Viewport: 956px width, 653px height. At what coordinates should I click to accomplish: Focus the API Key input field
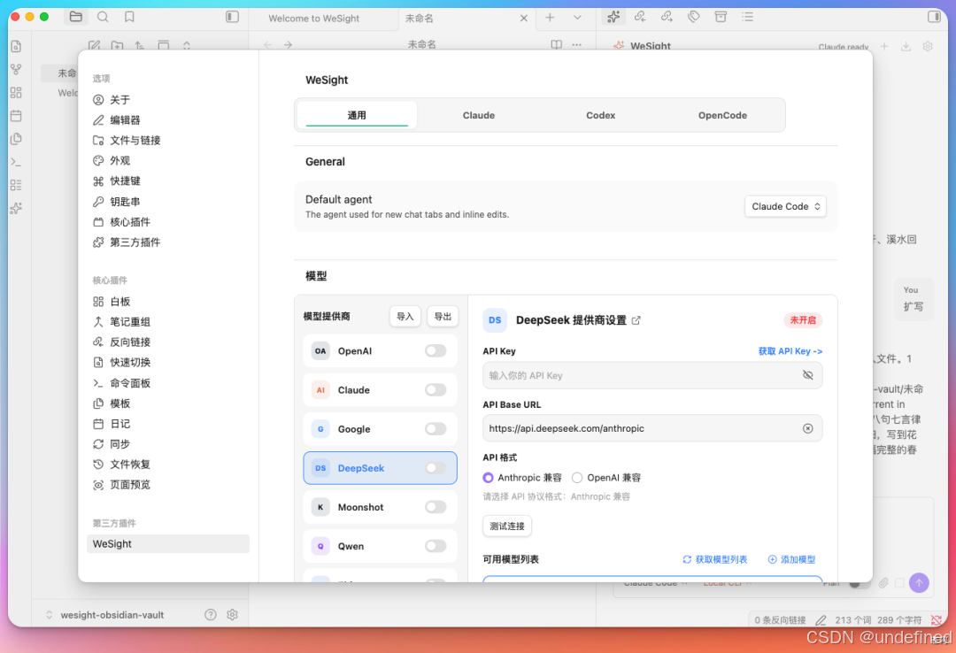[652, 375]
